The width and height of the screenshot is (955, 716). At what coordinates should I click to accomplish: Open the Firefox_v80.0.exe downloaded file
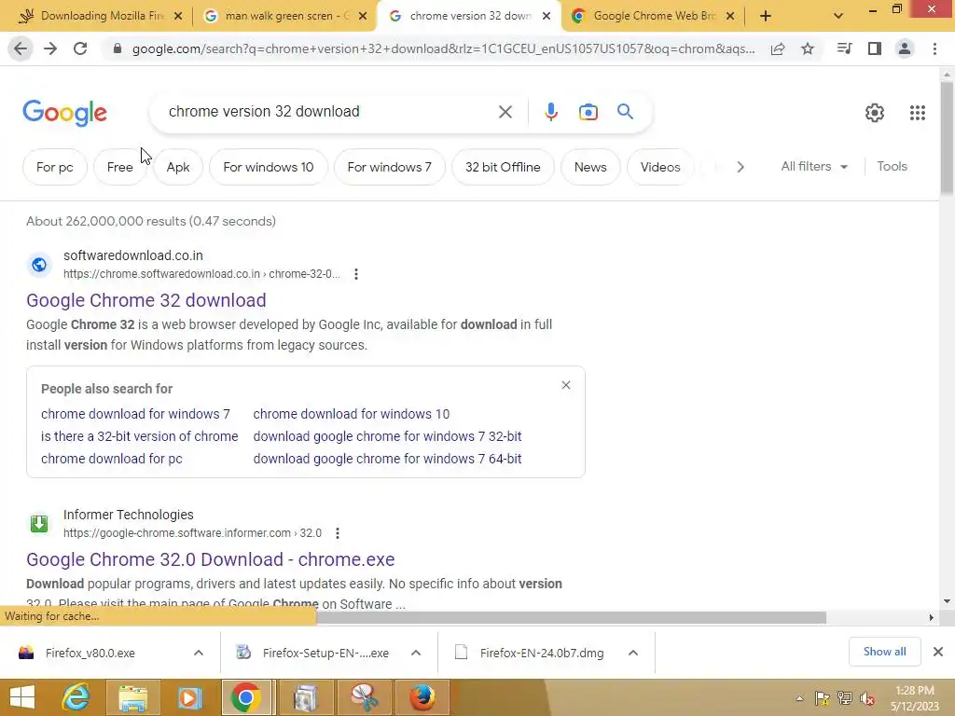(x=90, y=653)
